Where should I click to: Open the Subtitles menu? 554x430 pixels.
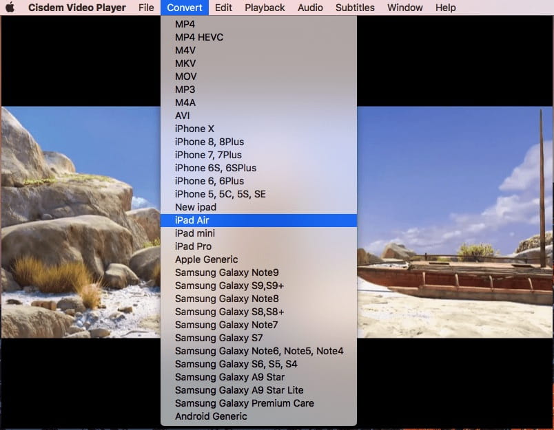(355, 8)
